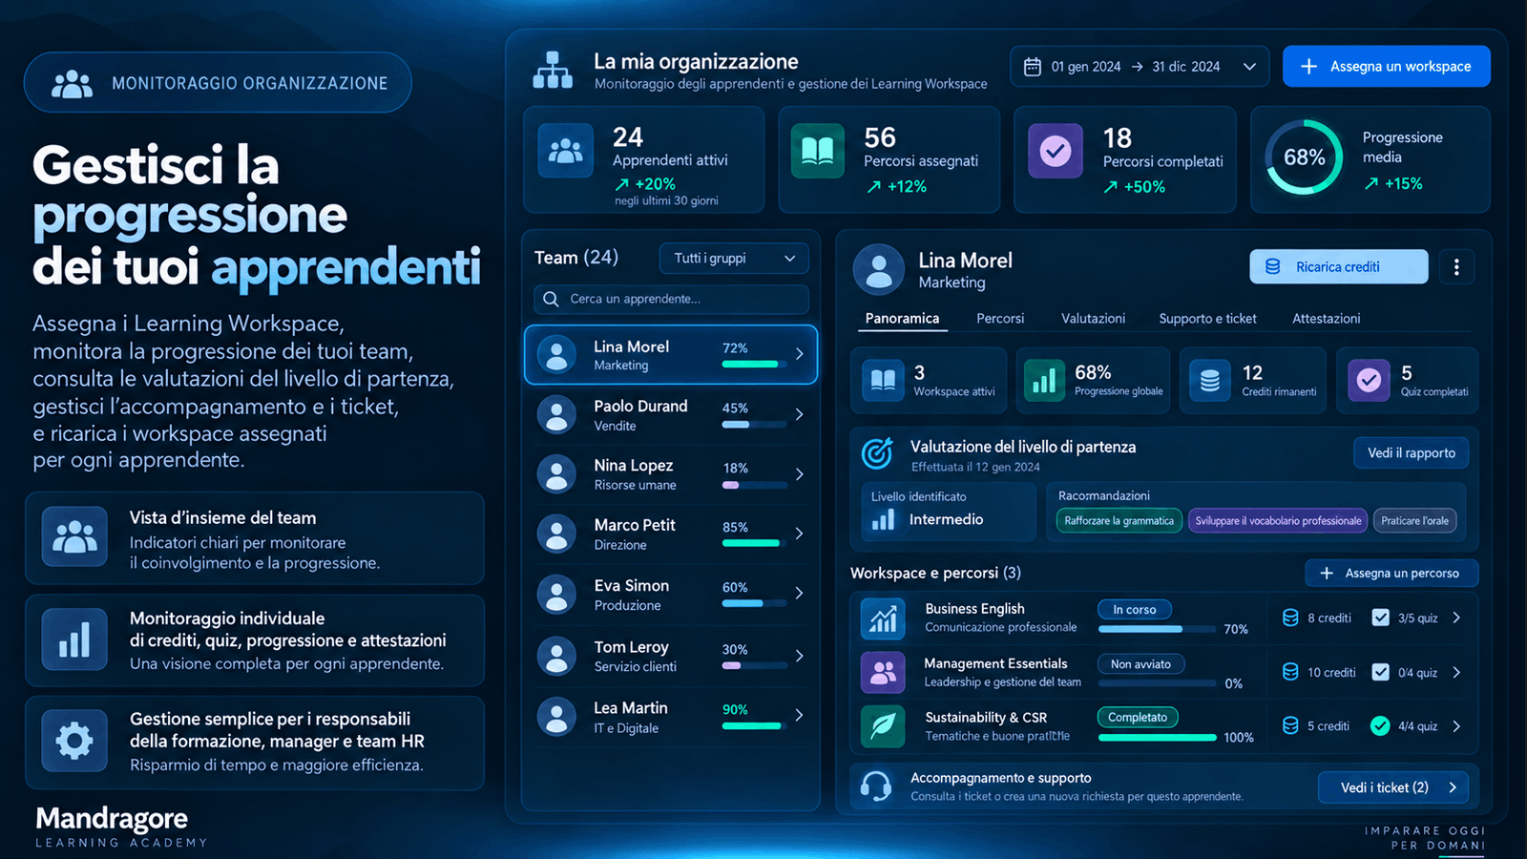Open the Supporto e ticket tab

(x=1207, y=319)
